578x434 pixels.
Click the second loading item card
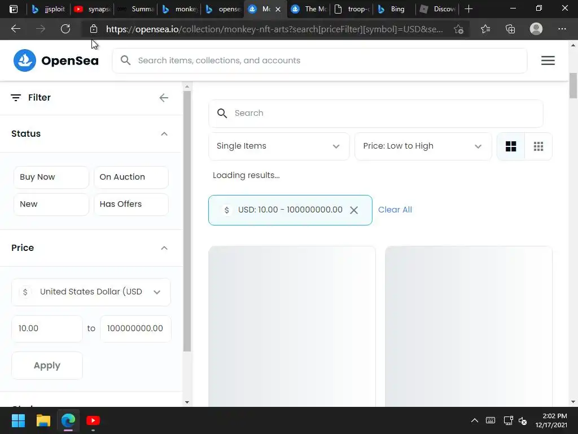pyautogui.click(x=468, y=326)
